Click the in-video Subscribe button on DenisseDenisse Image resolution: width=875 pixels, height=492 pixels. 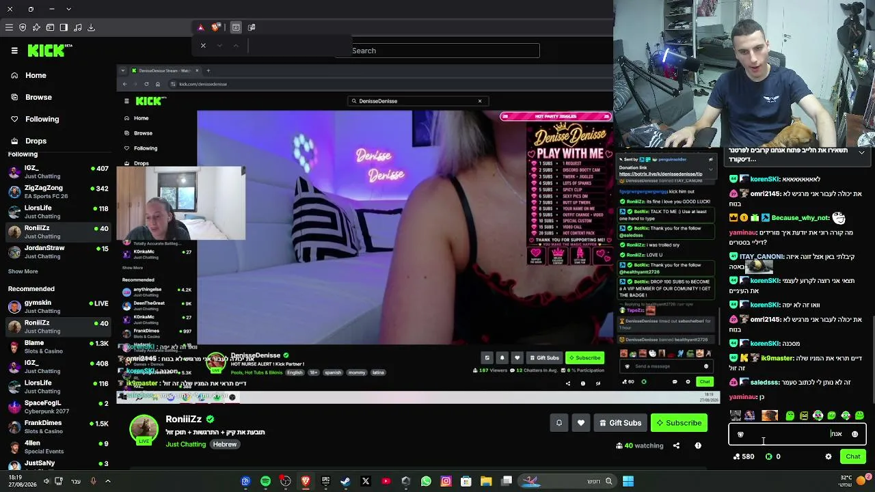pos(584,358)
